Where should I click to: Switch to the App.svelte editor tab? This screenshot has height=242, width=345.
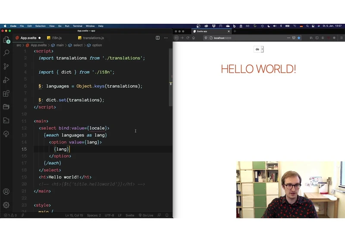click(28, 38)
